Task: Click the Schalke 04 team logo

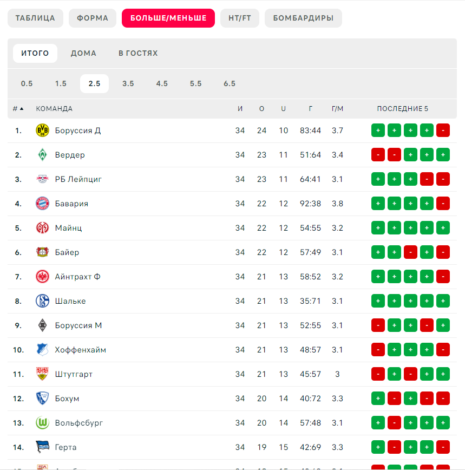Action: pos(42,301)
